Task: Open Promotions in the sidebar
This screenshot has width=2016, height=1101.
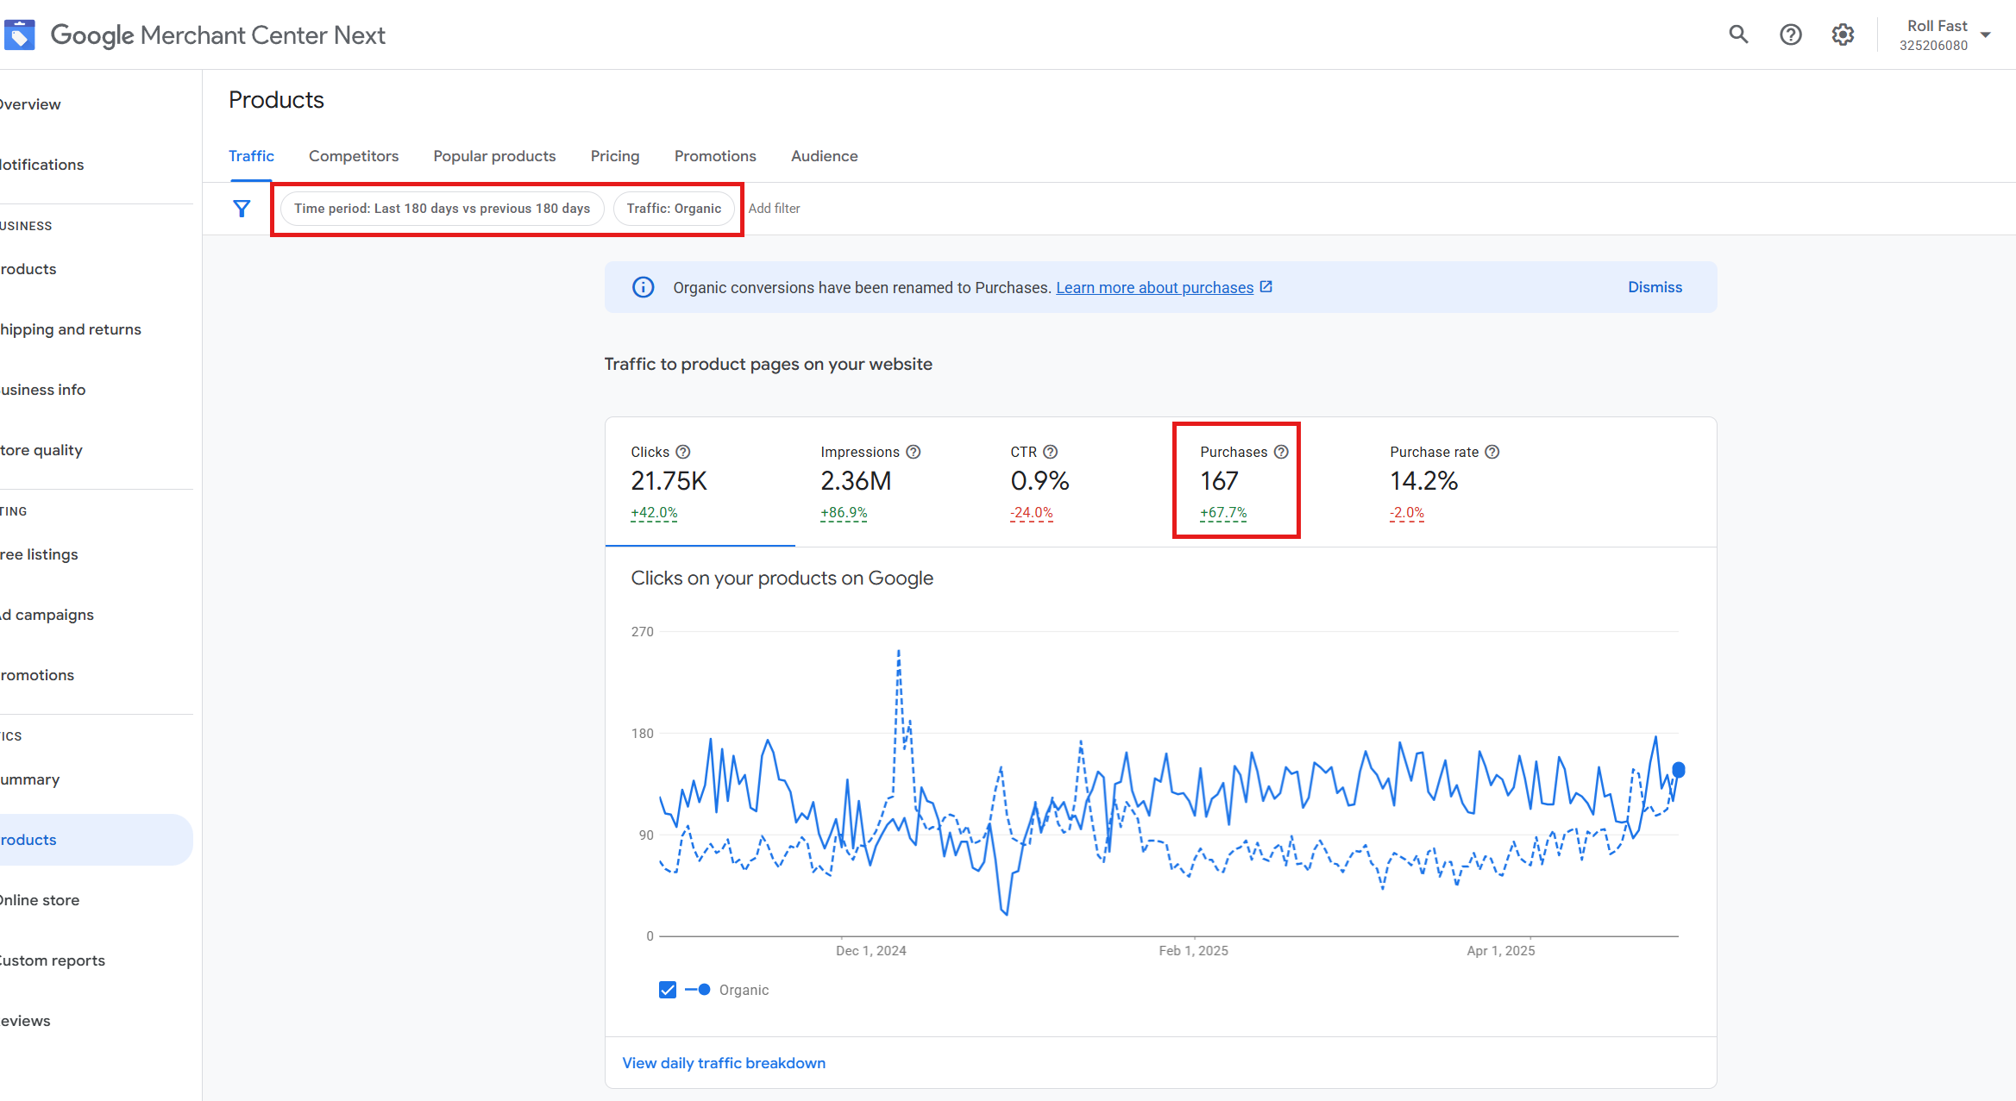Action: pyautogui.click(x=97, y=675)
